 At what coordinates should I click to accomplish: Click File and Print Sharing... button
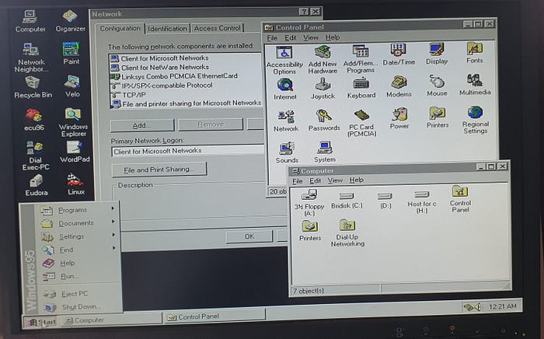[x=159, y=169]
